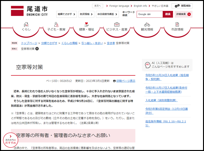This screenshot has width=204, height=151.
Task: Open 令和5年第6回定例会 link
Action: point(166,111)
